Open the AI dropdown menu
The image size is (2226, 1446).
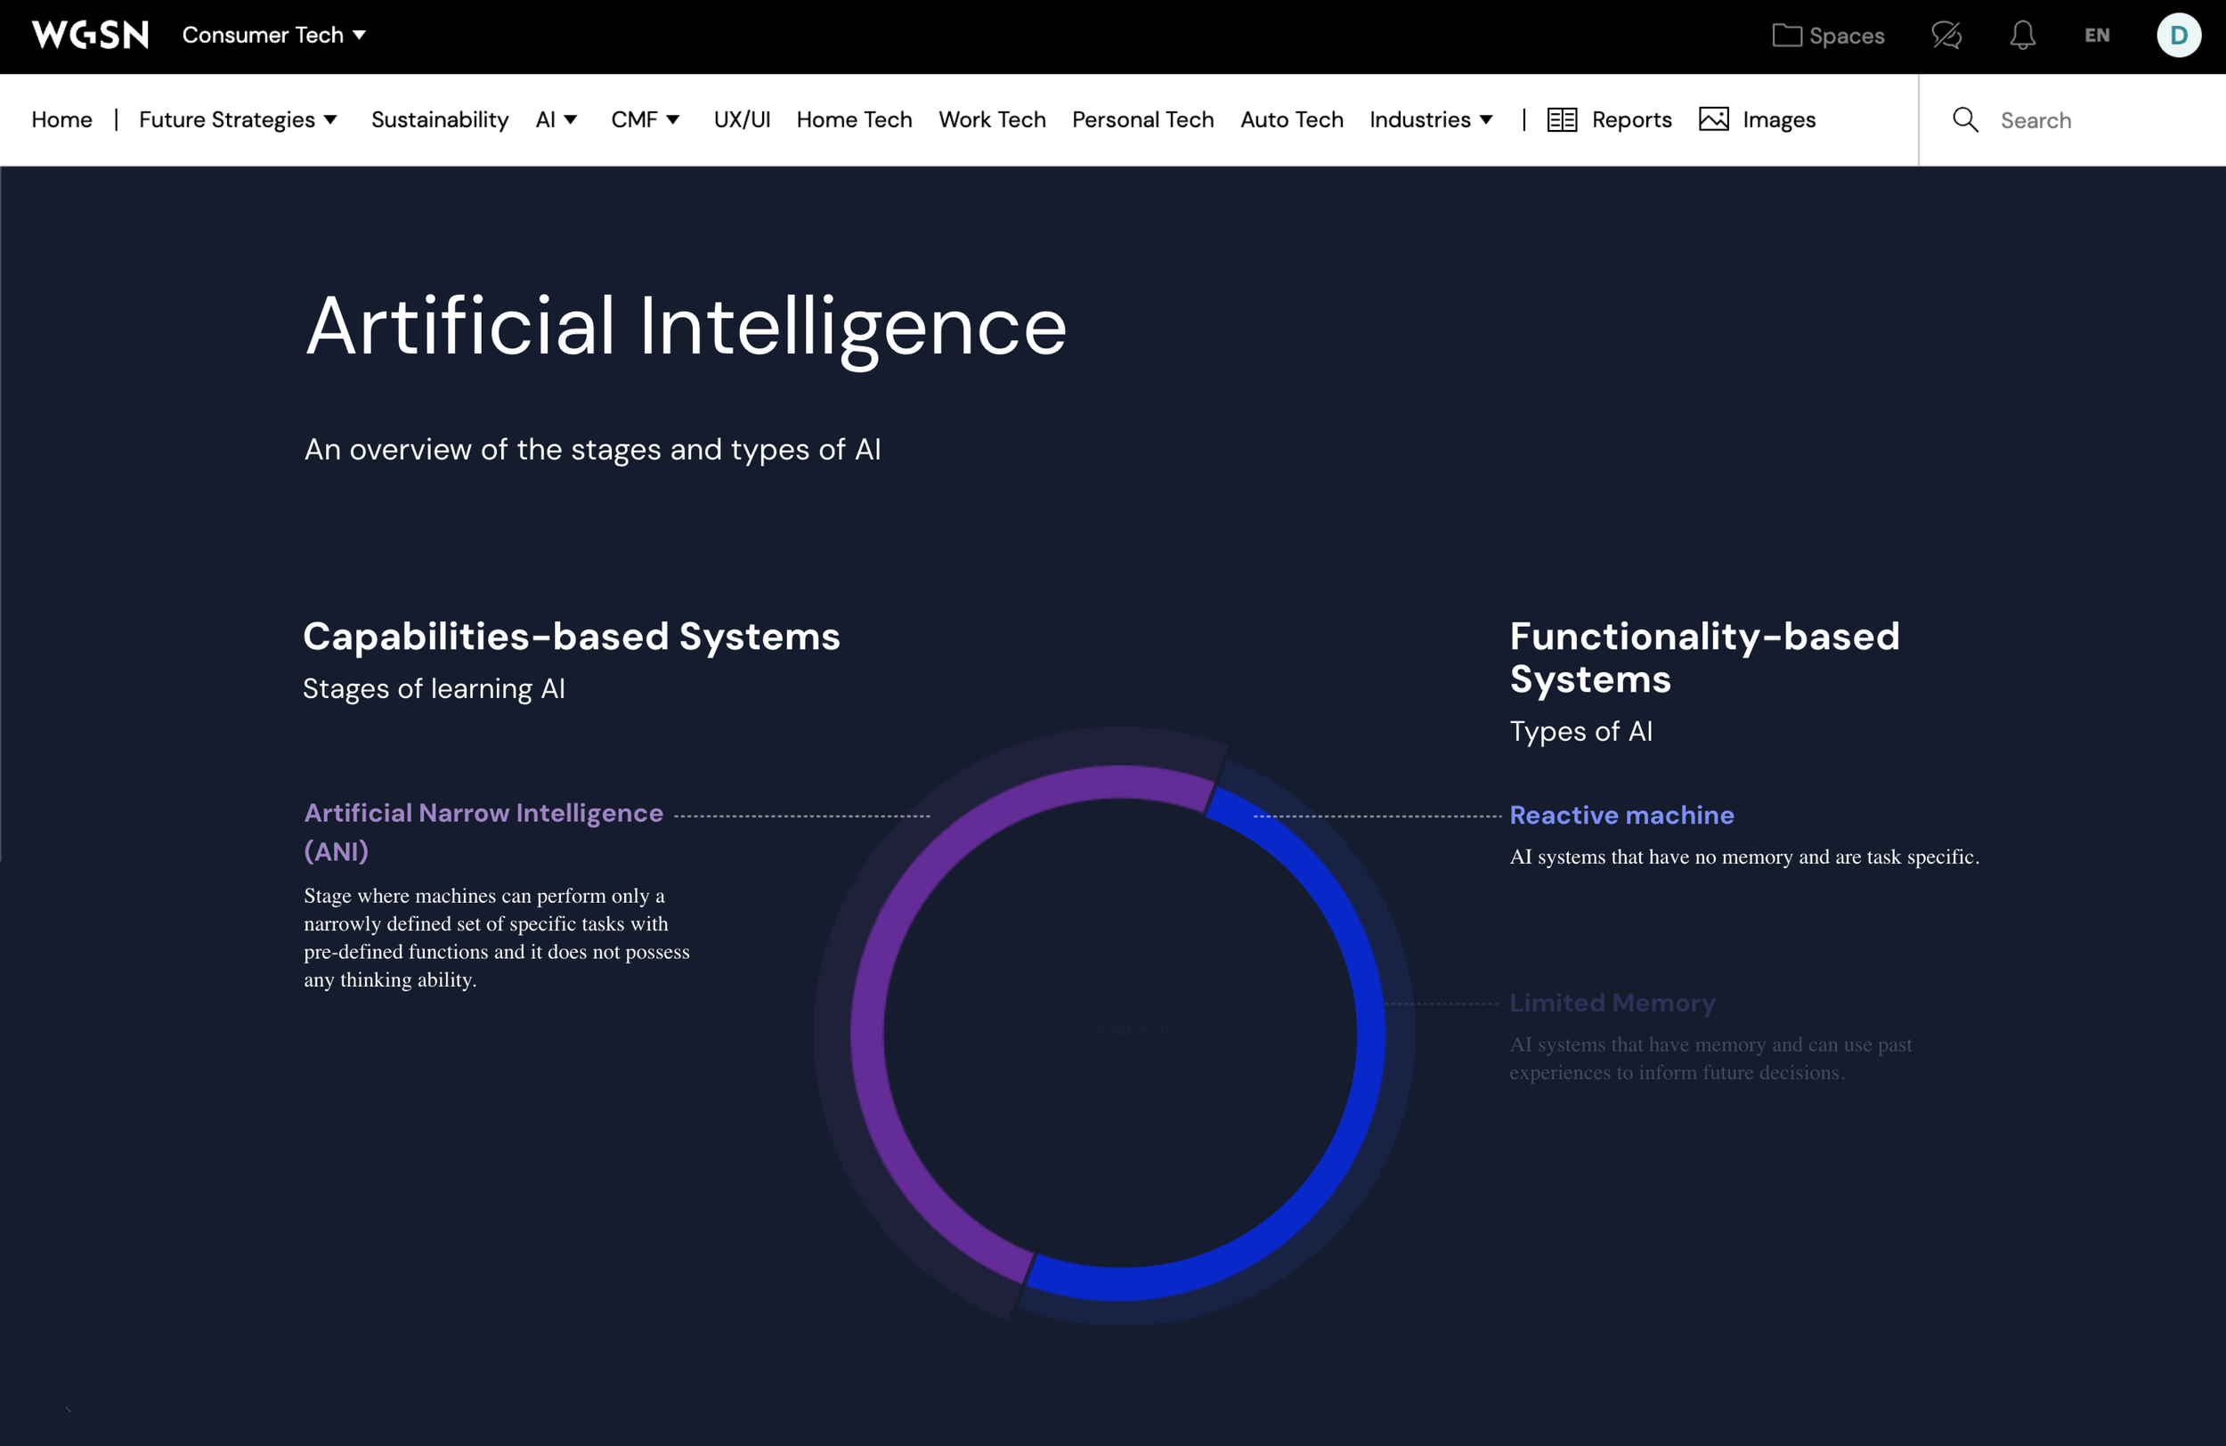556,119
